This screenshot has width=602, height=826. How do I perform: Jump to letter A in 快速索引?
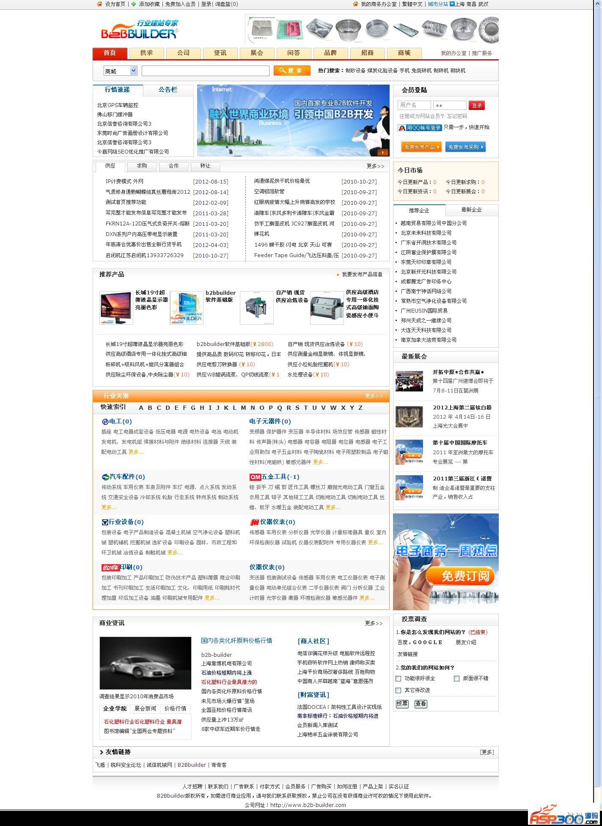coord(141,408)
